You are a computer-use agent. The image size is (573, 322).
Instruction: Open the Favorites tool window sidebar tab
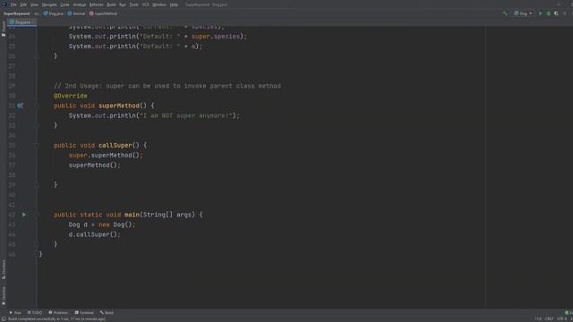(4, 296)
